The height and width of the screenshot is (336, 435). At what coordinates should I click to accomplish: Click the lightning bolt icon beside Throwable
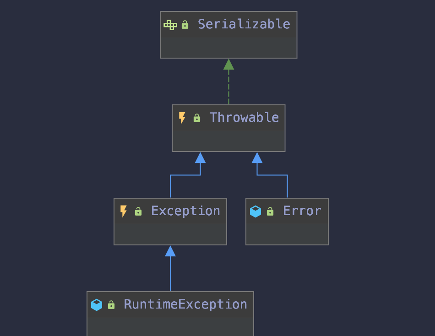pos(182,118)
